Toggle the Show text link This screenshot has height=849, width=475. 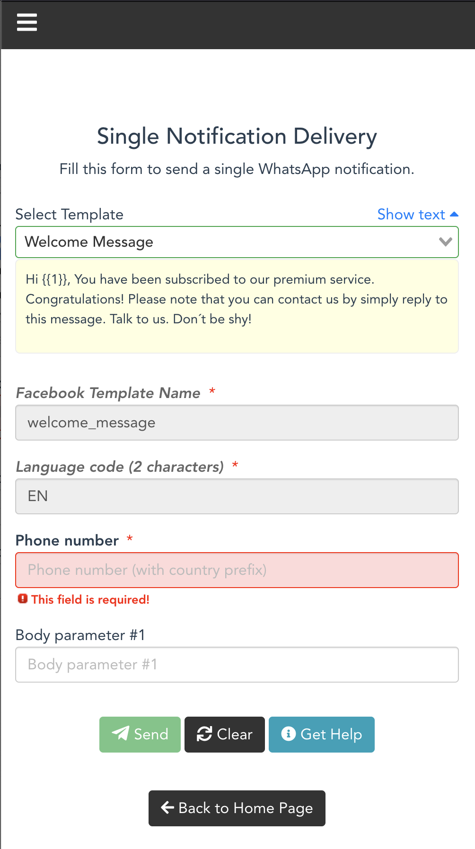pos(411,215)
